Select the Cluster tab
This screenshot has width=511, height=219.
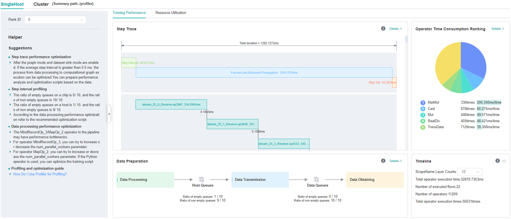[x=41, y=4]
